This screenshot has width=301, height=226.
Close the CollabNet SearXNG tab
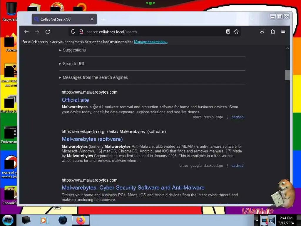pos(92,19)
